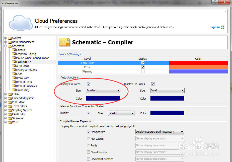
Task: Open the wires junction Size dropdown
Action: (x=103, y=90)
